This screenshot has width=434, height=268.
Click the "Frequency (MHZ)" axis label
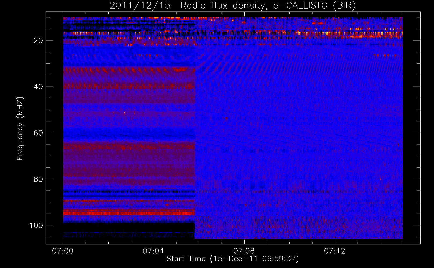coord(20,129)
